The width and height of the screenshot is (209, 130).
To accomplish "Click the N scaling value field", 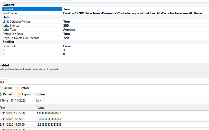I will pos(64,54).
